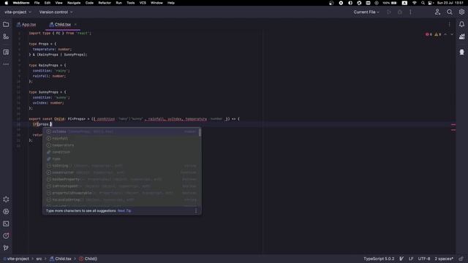Open Code With Me user icon

(x=437, y=12)
